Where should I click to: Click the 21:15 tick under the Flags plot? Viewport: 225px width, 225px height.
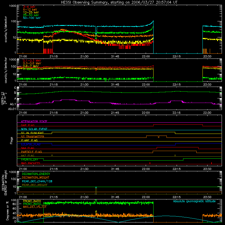(x=54, y=169)
